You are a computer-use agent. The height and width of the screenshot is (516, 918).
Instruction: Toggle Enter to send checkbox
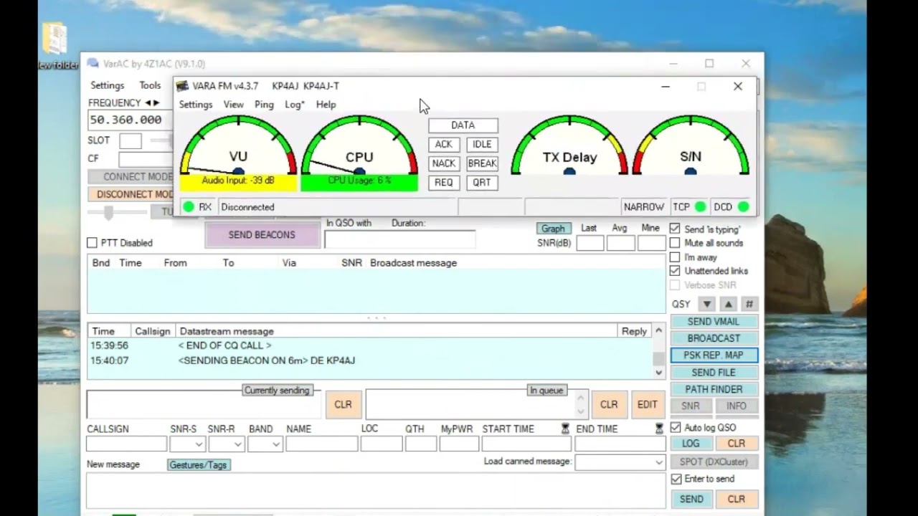676,479
